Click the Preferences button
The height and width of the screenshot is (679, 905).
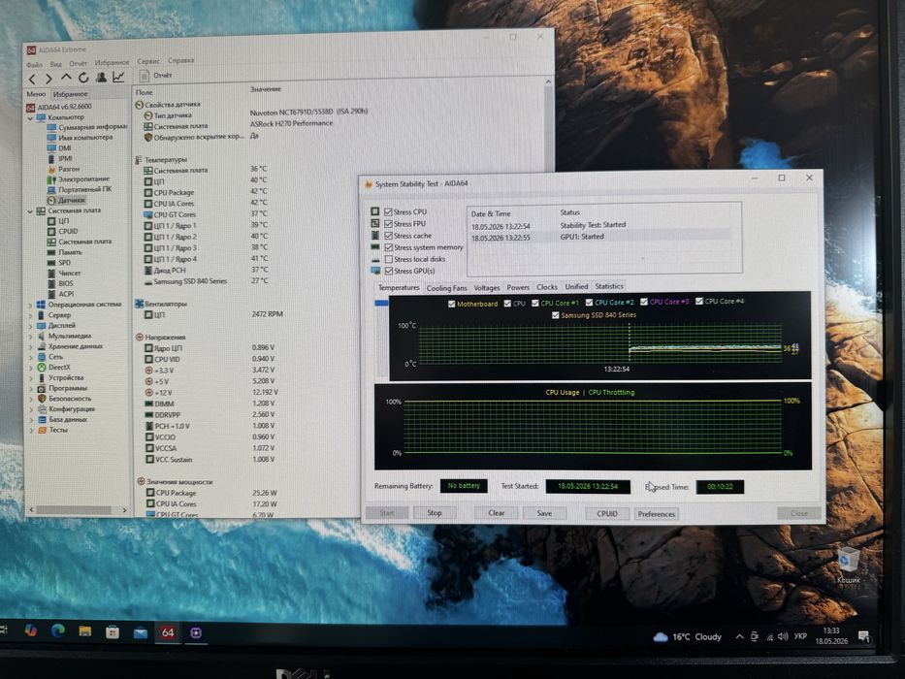pyautogui.click(x=657, y=514)
